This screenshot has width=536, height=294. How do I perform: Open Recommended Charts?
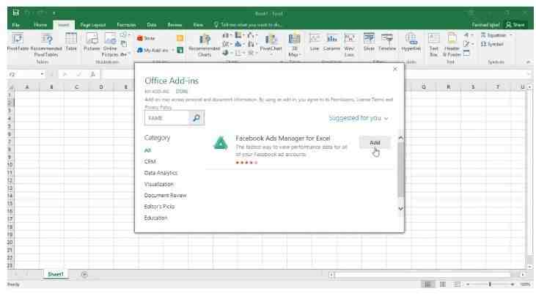[205, 45]
